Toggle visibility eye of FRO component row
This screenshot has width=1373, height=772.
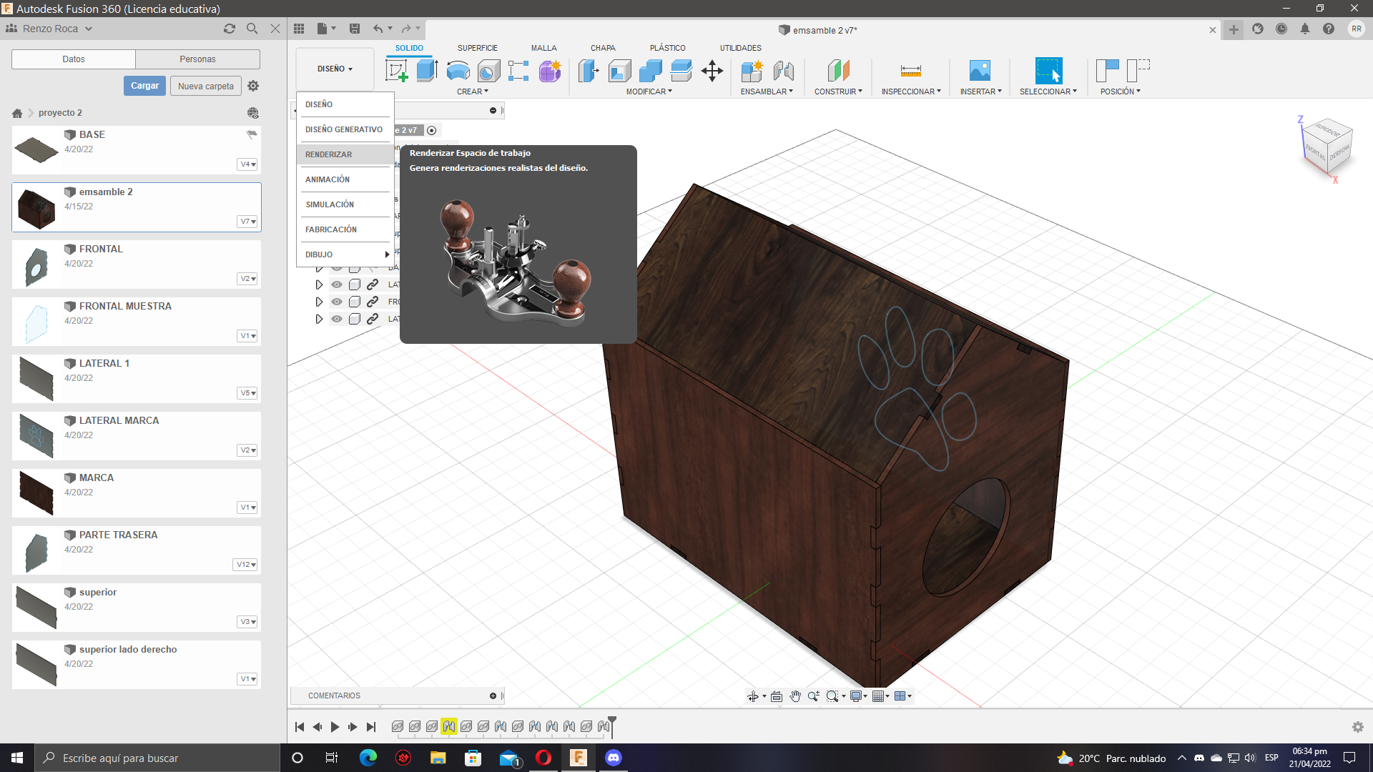(337, 302)
